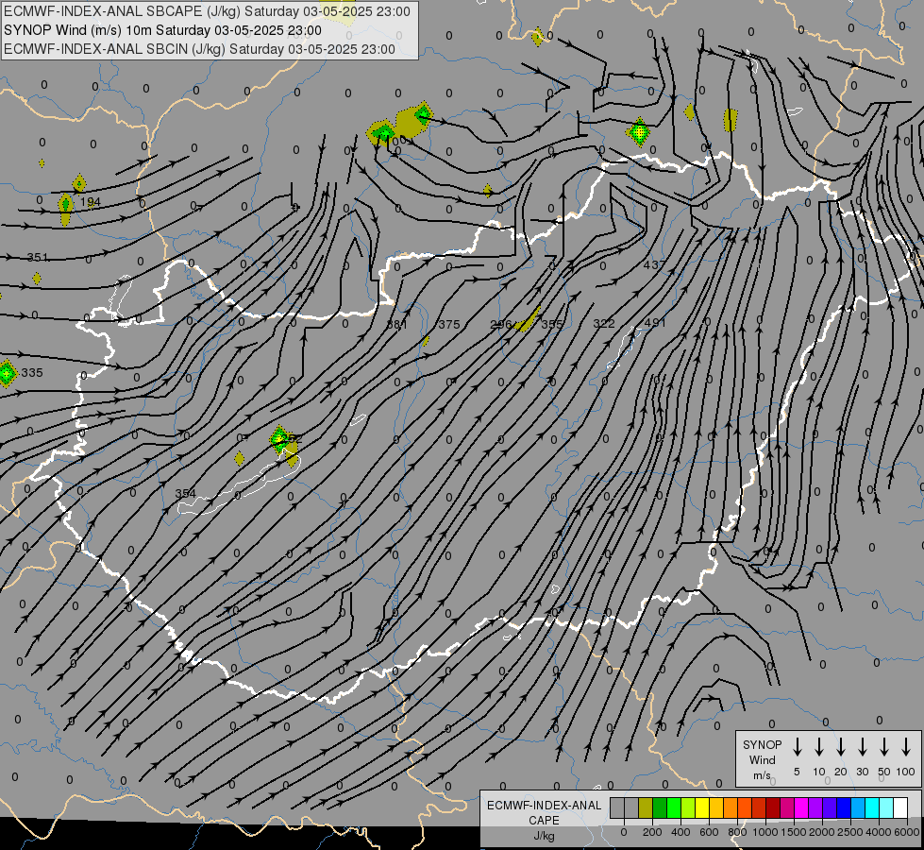Click the 800 tick label on the CAPE scale
This screenshot has height=850, width=924.
[737, 832]
